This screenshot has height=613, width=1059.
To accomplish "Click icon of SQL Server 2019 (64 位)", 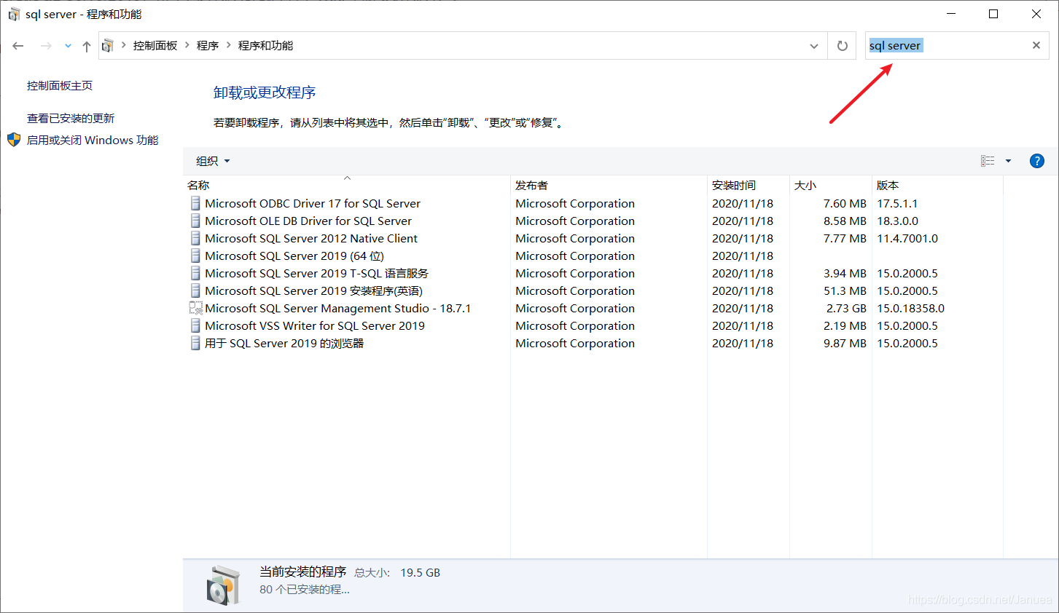I will (195, 256).
